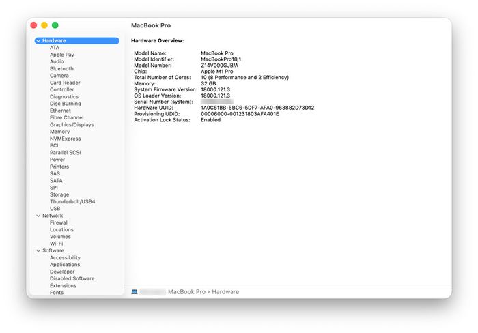Open Parallel SCSI entry
Screen dimensions: 478x333
coord(66,153)
